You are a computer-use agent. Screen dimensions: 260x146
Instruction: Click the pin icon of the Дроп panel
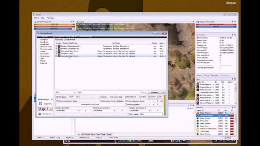click(232, 79)
